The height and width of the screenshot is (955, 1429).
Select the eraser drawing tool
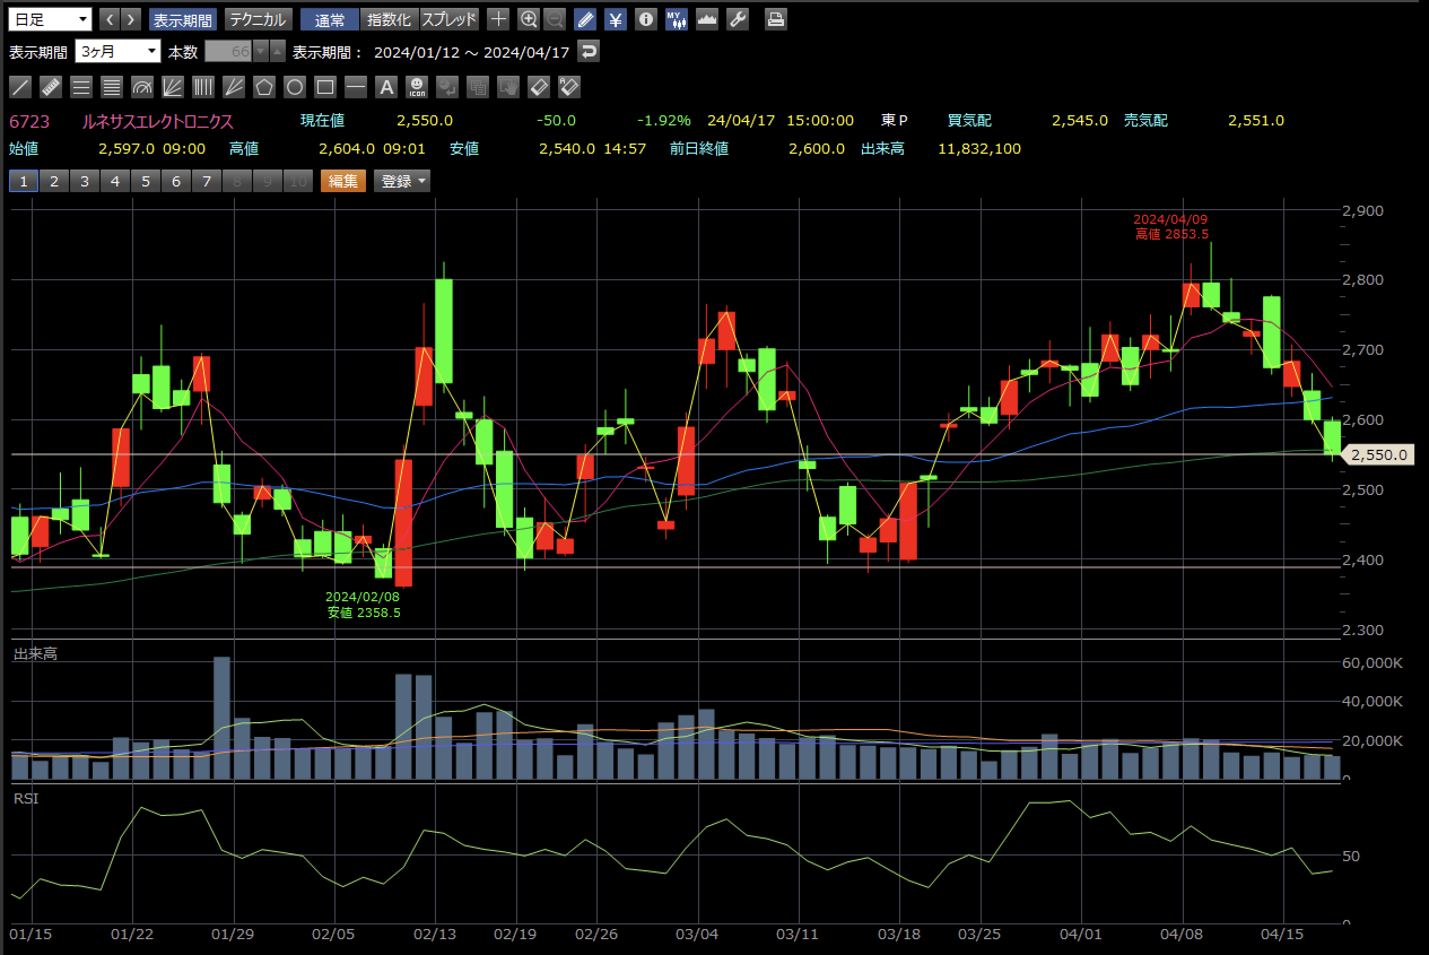tap(539, 87)
